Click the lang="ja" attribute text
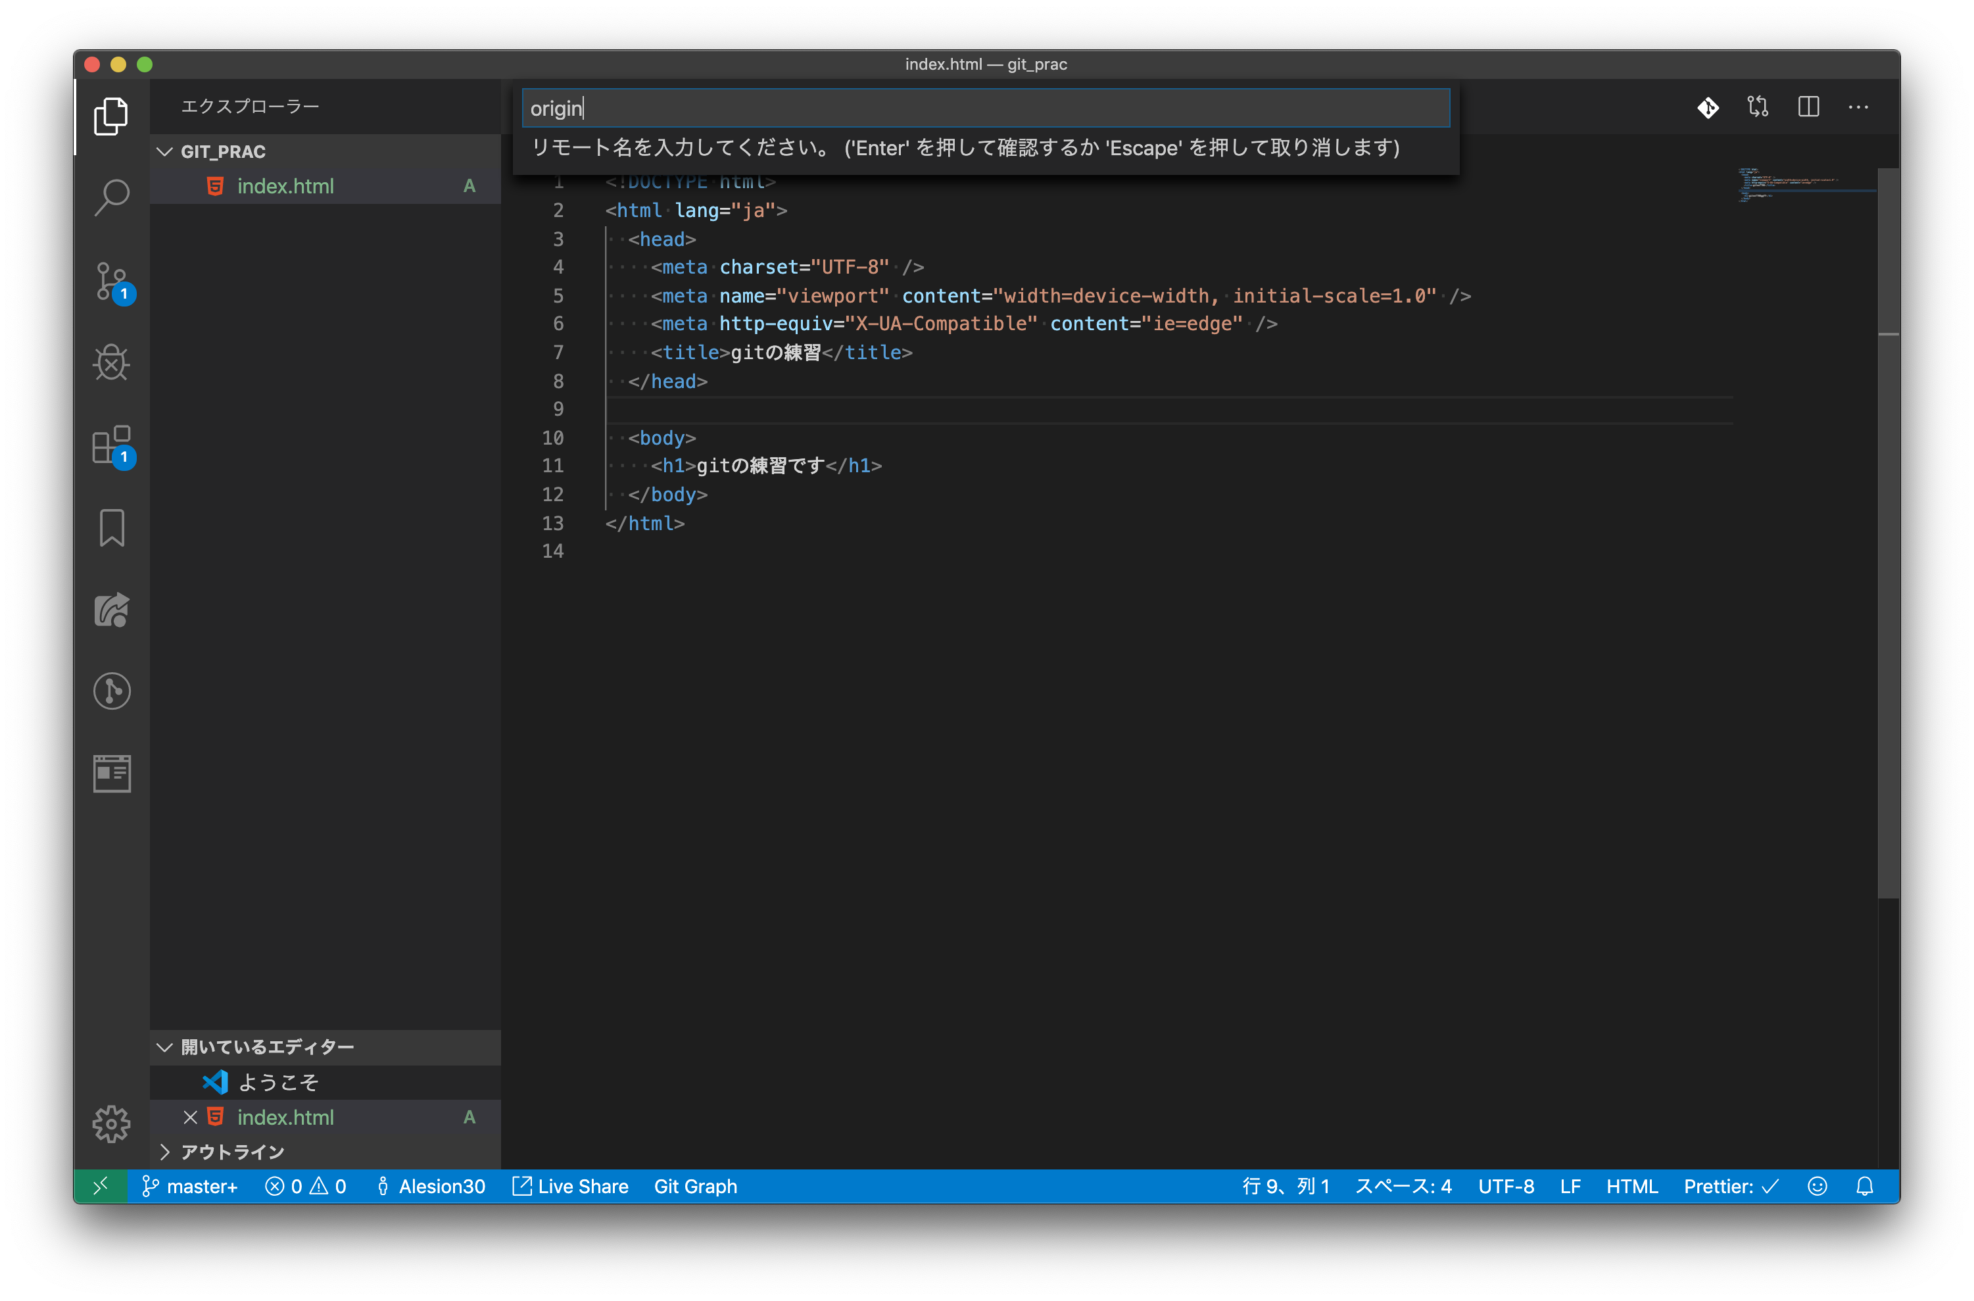Screen dimensions: 1974x1301 [x=725, y=210]
